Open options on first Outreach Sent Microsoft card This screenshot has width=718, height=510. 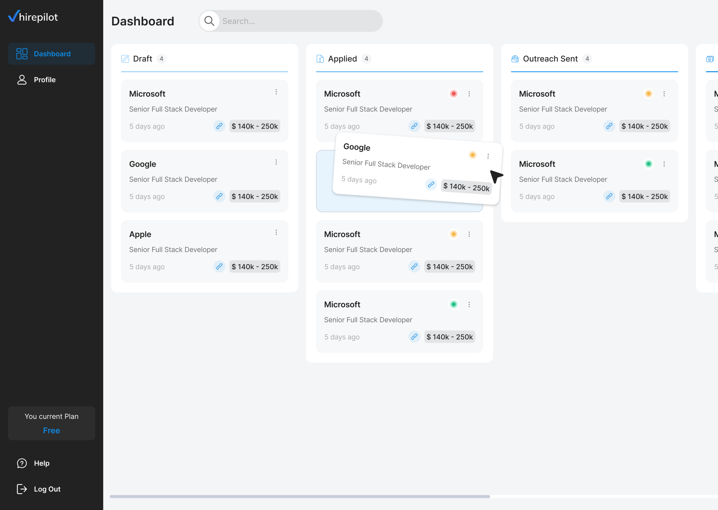click(x=664, y=94)
